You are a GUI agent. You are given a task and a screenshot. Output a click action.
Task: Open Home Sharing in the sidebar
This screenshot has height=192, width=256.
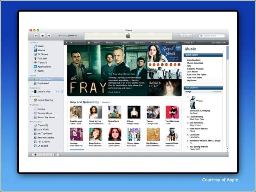pos(43,100)
